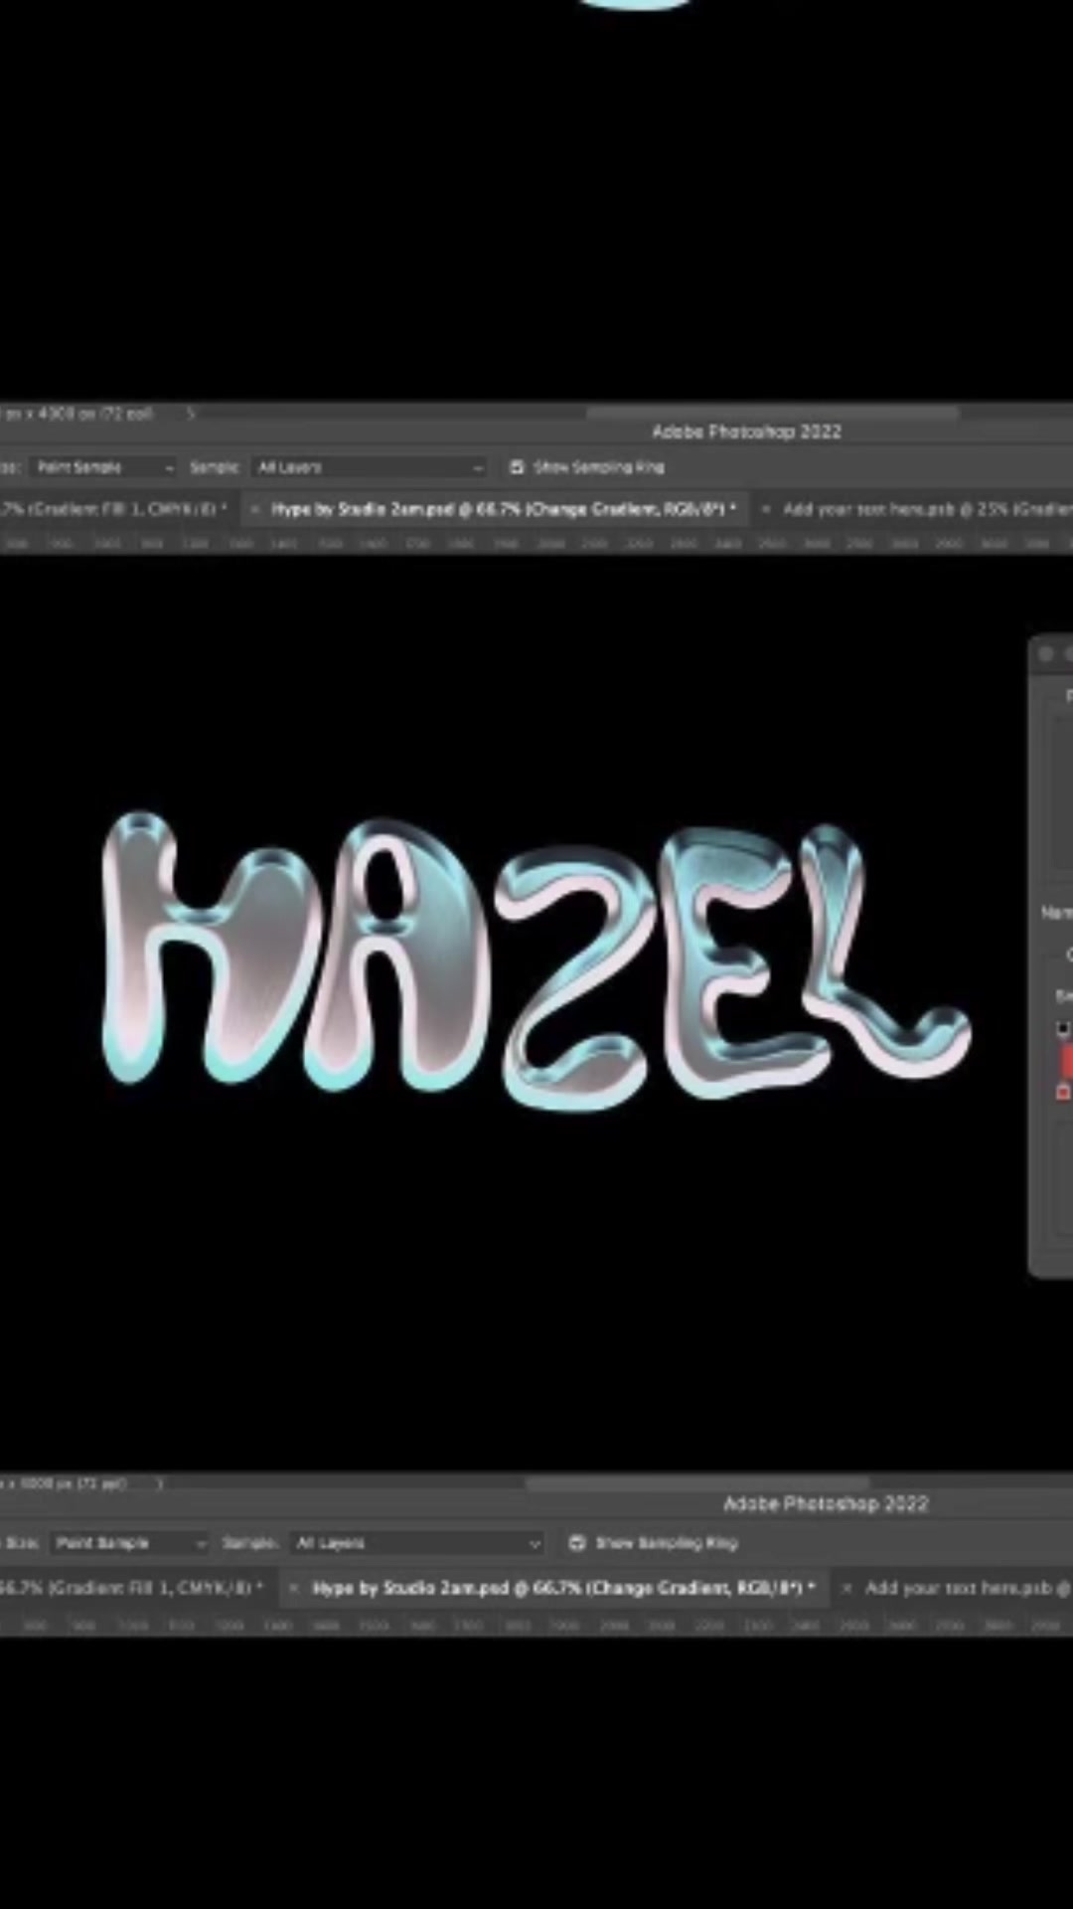Open the upper Point Sample size dropdown
The width and height of the screenshot is (1073, 1909).
tap(103, 467)
